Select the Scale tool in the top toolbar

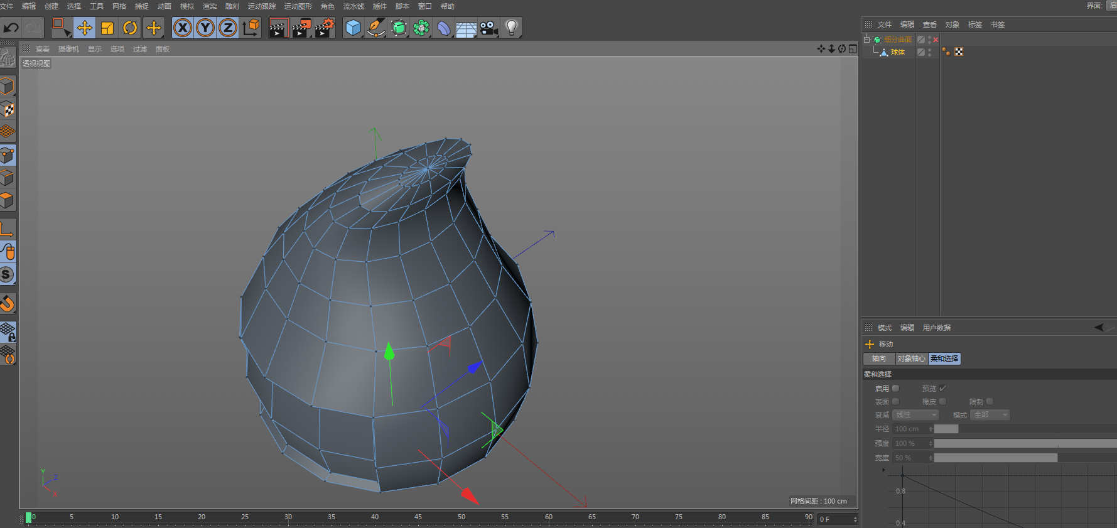click(x=107, y=28)
